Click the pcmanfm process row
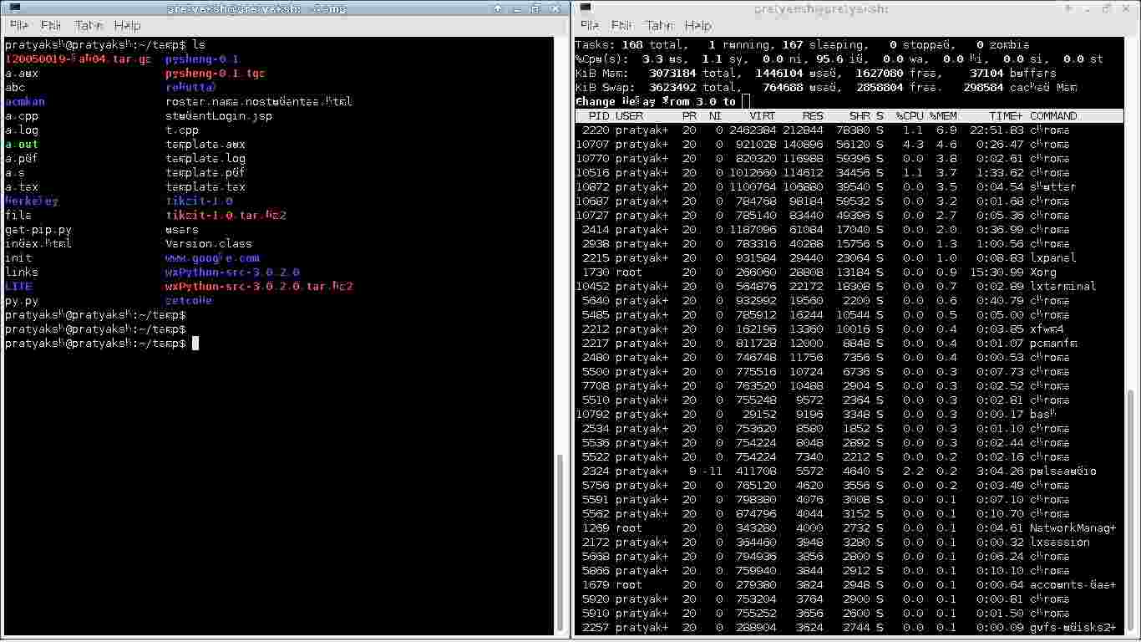The image size is (1141, 642). 849,344
